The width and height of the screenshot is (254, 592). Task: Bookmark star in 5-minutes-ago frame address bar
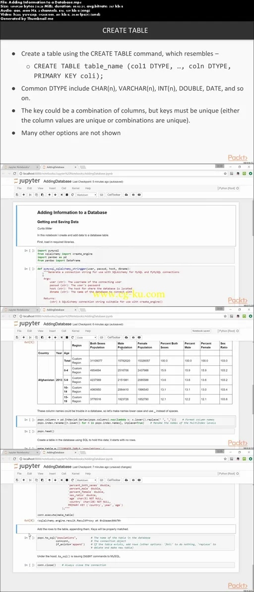tap(225, 173)
